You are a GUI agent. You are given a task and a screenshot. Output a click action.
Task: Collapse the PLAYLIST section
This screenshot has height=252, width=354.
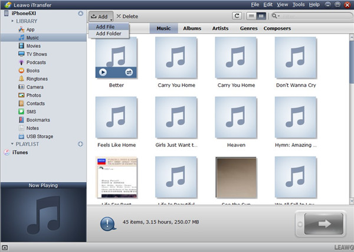[x=13, y=144]
